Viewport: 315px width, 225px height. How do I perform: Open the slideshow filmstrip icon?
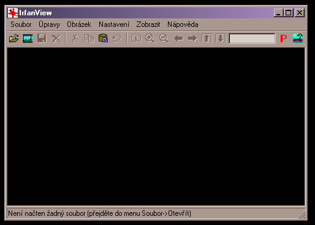[28, 39]
